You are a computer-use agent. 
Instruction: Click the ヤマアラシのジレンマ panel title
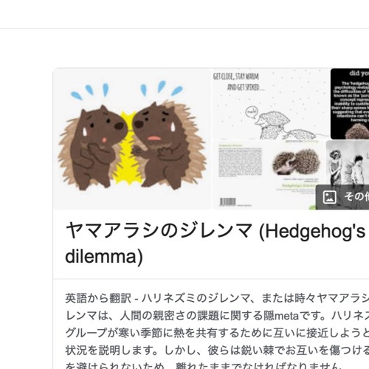coord(215,244)
